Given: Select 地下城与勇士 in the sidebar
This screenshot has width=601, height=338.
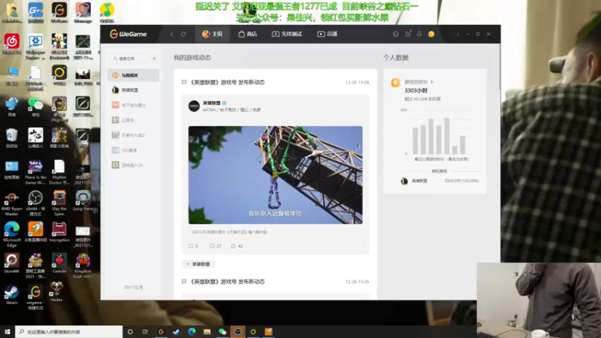Looking at the screenshot, I should [134, 105].
